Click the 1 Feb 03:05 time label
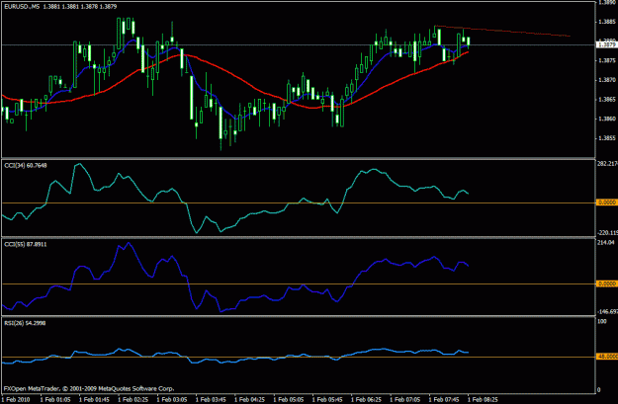Image resolution: width=618 pixels, height=404 pixels. click(x=172, y=399)
